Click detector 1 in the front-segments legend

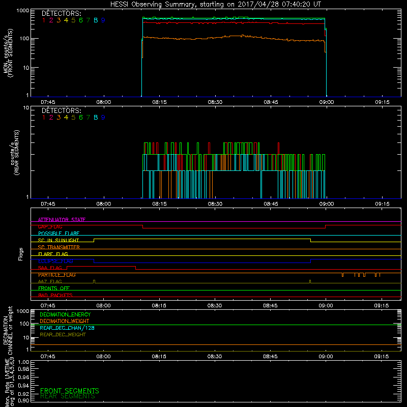[44, 20]
